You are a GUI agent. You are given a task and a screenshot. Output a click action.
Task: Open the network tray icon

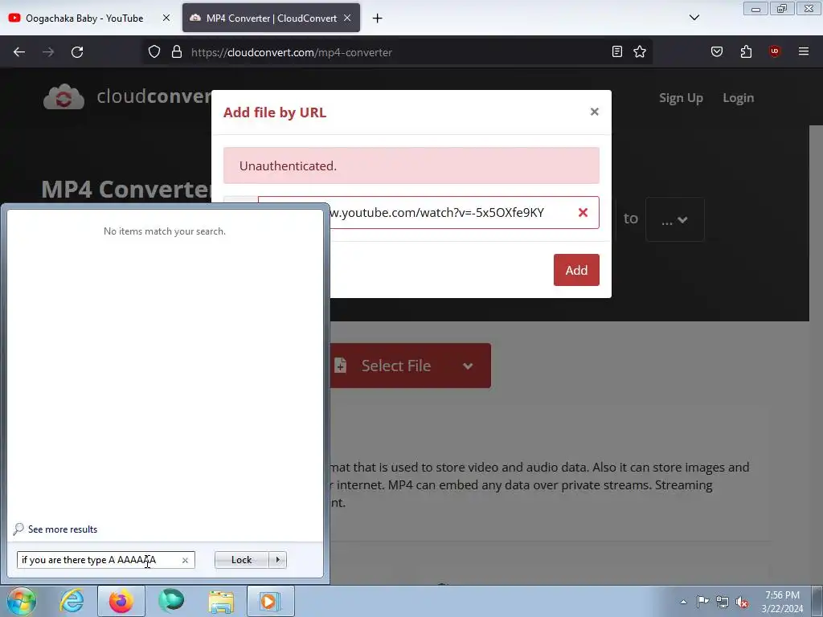[x=723, y=602]
